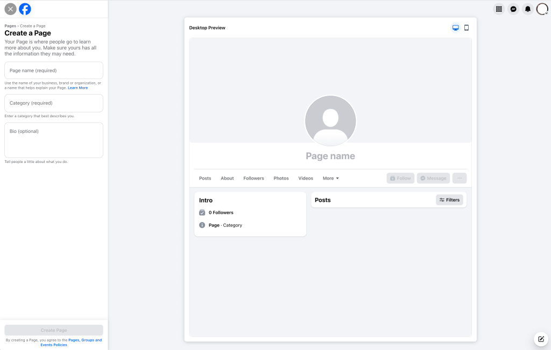Click the Learn More link
Screen dimensions: 551x350
(77, 88)
